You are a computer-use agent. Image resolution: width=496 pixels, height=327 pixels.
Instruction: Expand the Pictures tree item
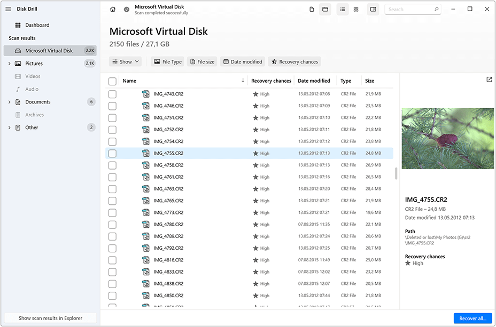9,63
